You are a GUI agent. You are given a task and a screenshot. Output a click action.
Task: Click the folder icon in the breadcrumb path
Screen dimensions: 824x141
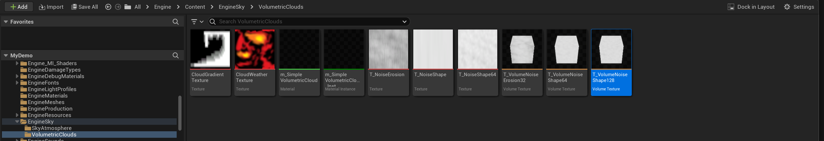pos(128,7)
